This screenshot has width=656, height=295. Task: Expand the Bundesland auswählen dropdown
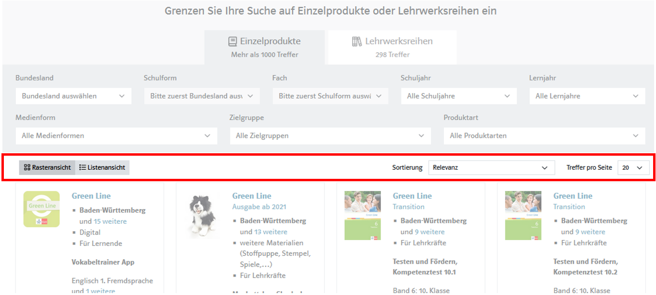(73, 96)
